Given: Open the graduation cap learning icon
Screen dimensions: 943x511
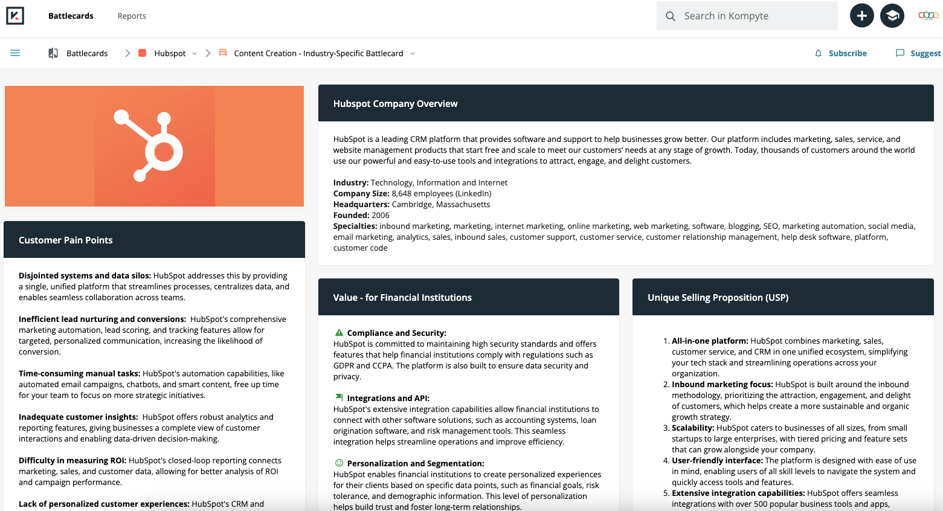Looking at the screenshot, I should click(x=892, y=16).
